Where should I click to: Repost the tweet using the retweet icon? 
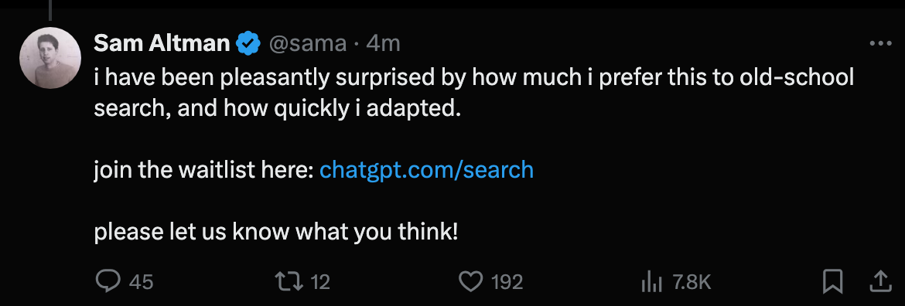pyautogui.click(x=288, y=282)
